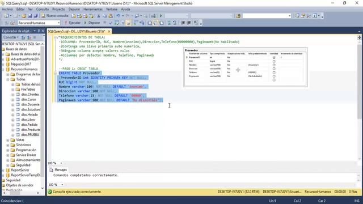Click the green Start play icon
Viewport: 363px width, 204px height.
(x=161, y=16)
